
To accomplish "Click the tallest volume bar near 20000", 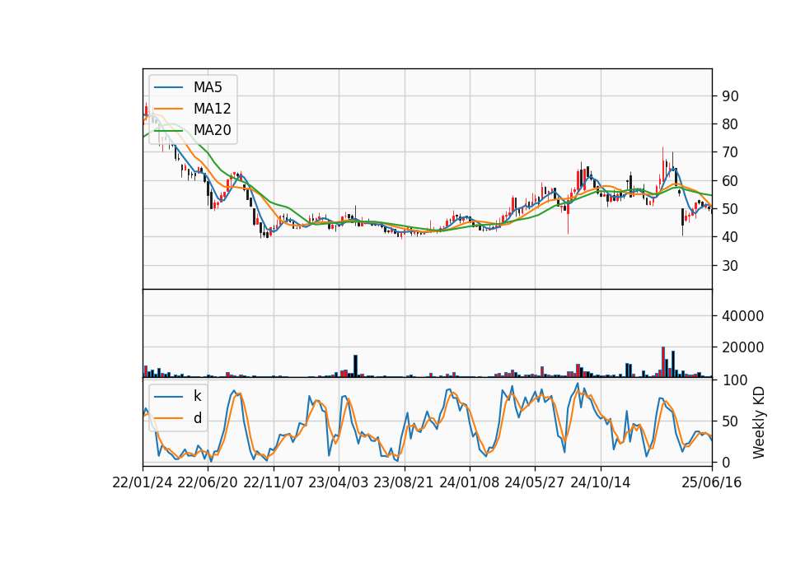I will (663, 362).
